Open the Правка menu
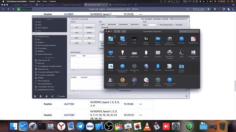The image size is (236, 132). tap(32, 1)
